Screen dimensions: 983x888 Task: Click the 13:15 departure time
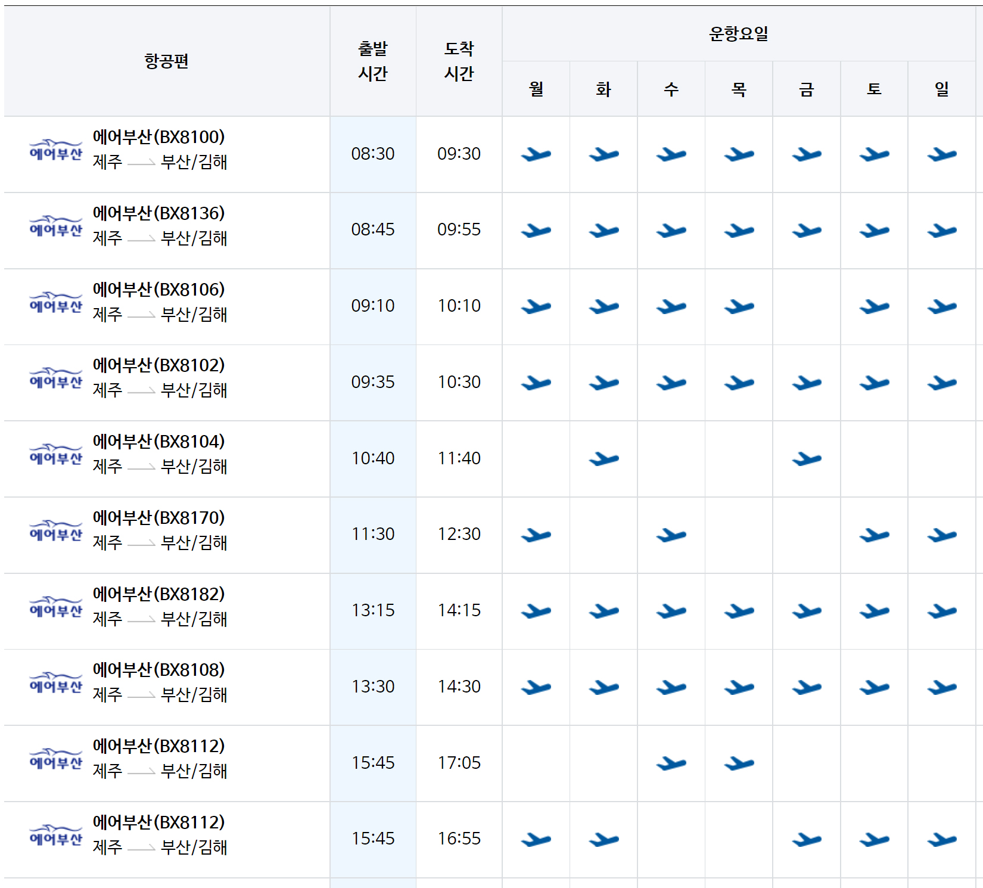tap(373, 610)
